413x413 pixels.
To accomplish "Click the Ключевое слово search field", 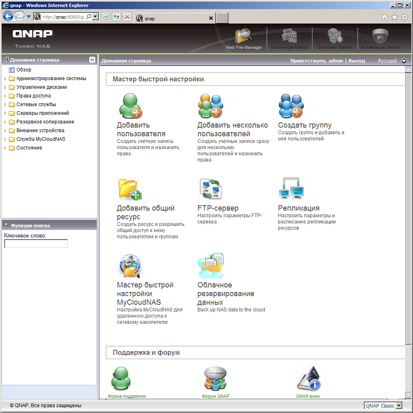I will [36, 244].
